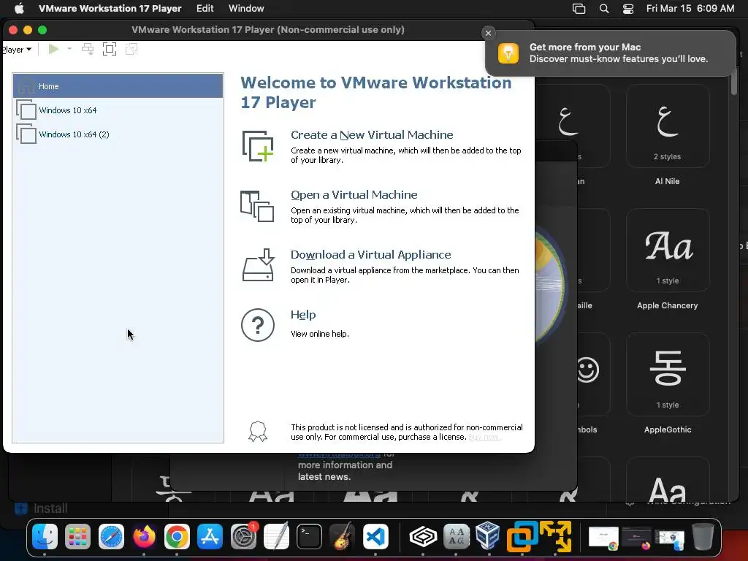Open Safari from the Dock
The height and width of the screenshot is (561, 748).
(x=111, y=537)
